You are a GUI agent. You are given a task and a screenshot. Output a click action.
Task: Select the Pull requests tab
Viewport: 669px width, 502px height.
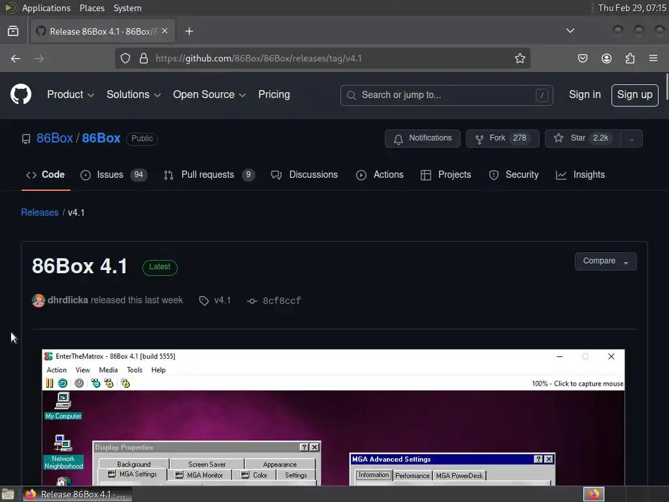[x=209, y=175]
